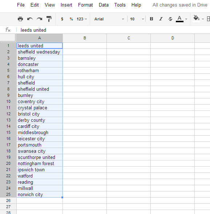The image size is (210, 214).
Task: Click cell 'scunthorpe united'
Action: [40, 157]
